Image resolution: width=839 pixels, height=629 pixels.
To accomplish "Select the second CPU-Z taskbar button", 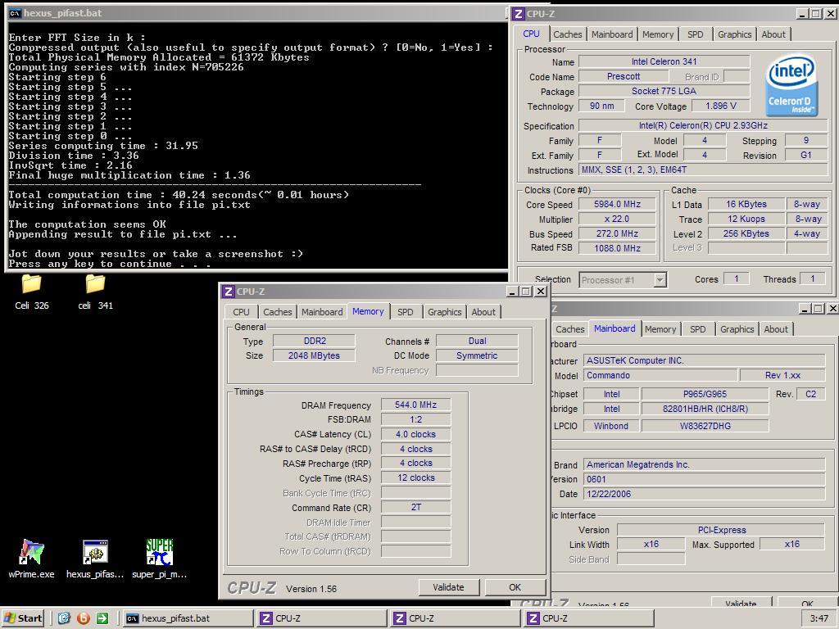I will click(x=455, y=618).
